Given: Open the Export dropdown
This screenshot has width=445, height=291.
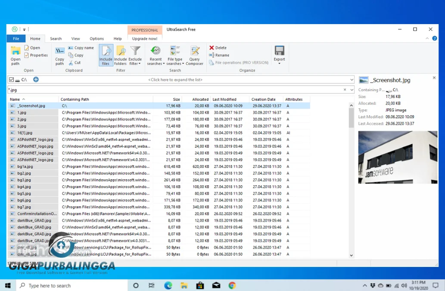Looking at the screenshot, I should (279, 55).
